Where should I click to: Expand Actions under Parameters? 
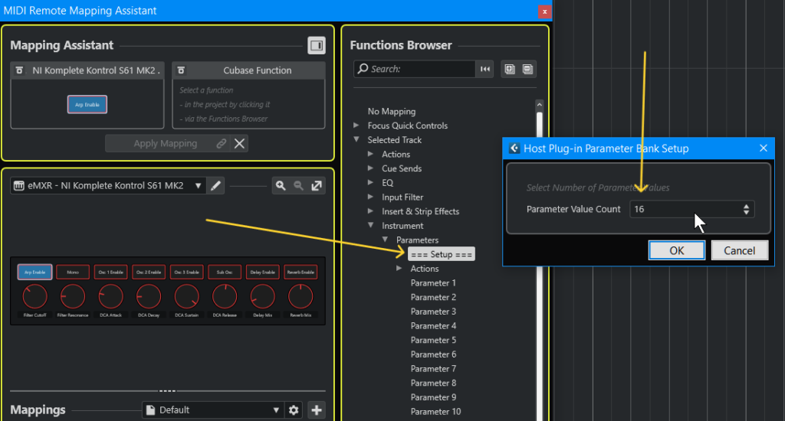399,269
